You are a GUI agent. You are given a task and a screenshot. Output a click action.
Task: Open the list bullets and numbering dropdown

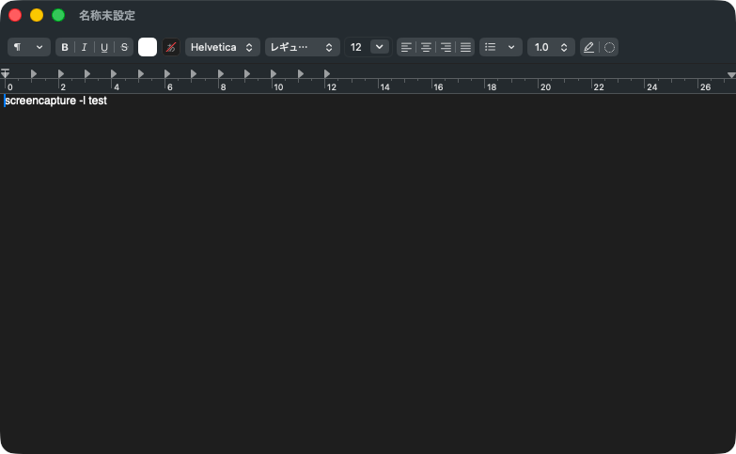tap(500, 47)
